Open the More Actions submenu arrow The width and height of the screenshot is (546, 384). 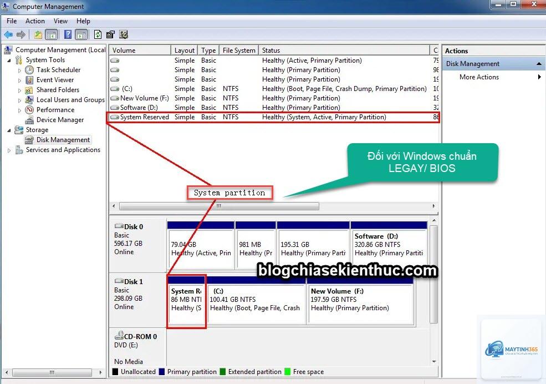coord(539,77)
